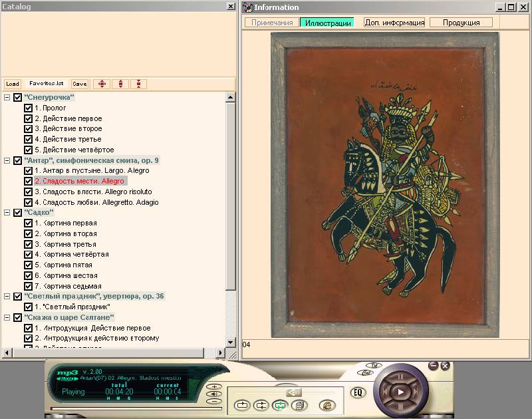Uncheck the "1. Пролог" track checkbox
The image size is (532, 419).
pos(28,108)
